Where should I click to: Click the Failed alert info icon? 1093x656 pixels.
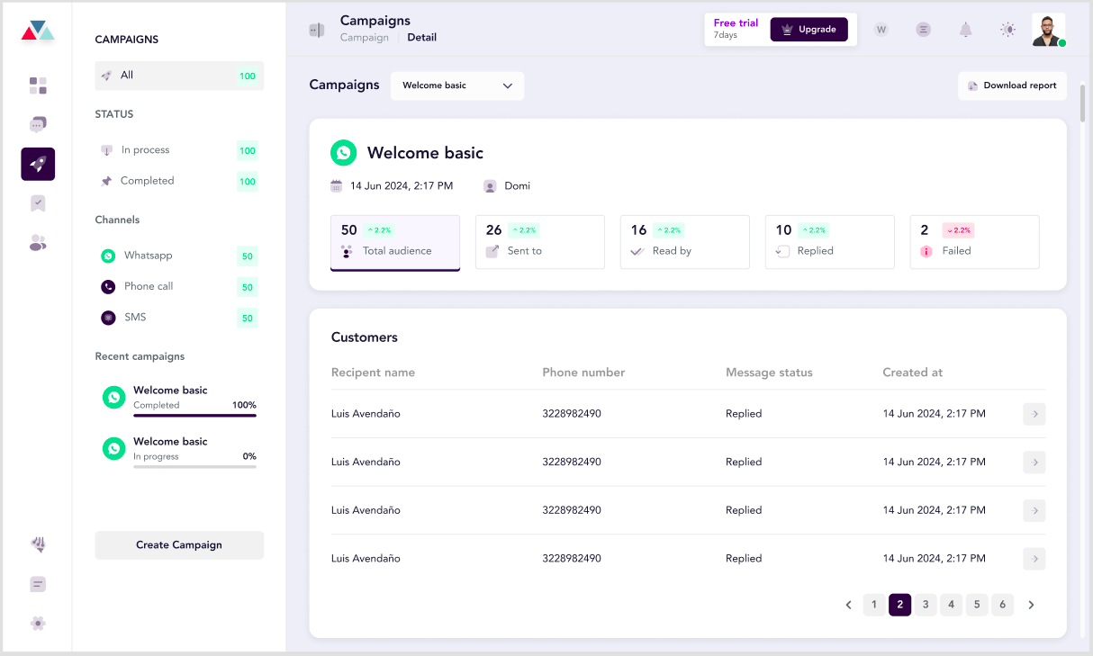point(926,251)
